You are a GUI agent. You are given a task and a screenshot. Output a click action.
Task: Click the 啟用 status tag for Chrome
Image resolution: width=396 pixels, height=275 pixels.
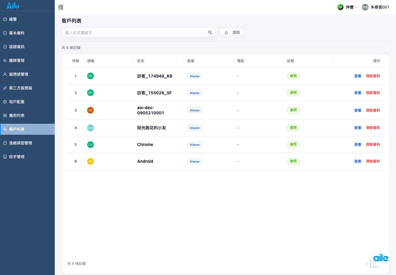293,145
